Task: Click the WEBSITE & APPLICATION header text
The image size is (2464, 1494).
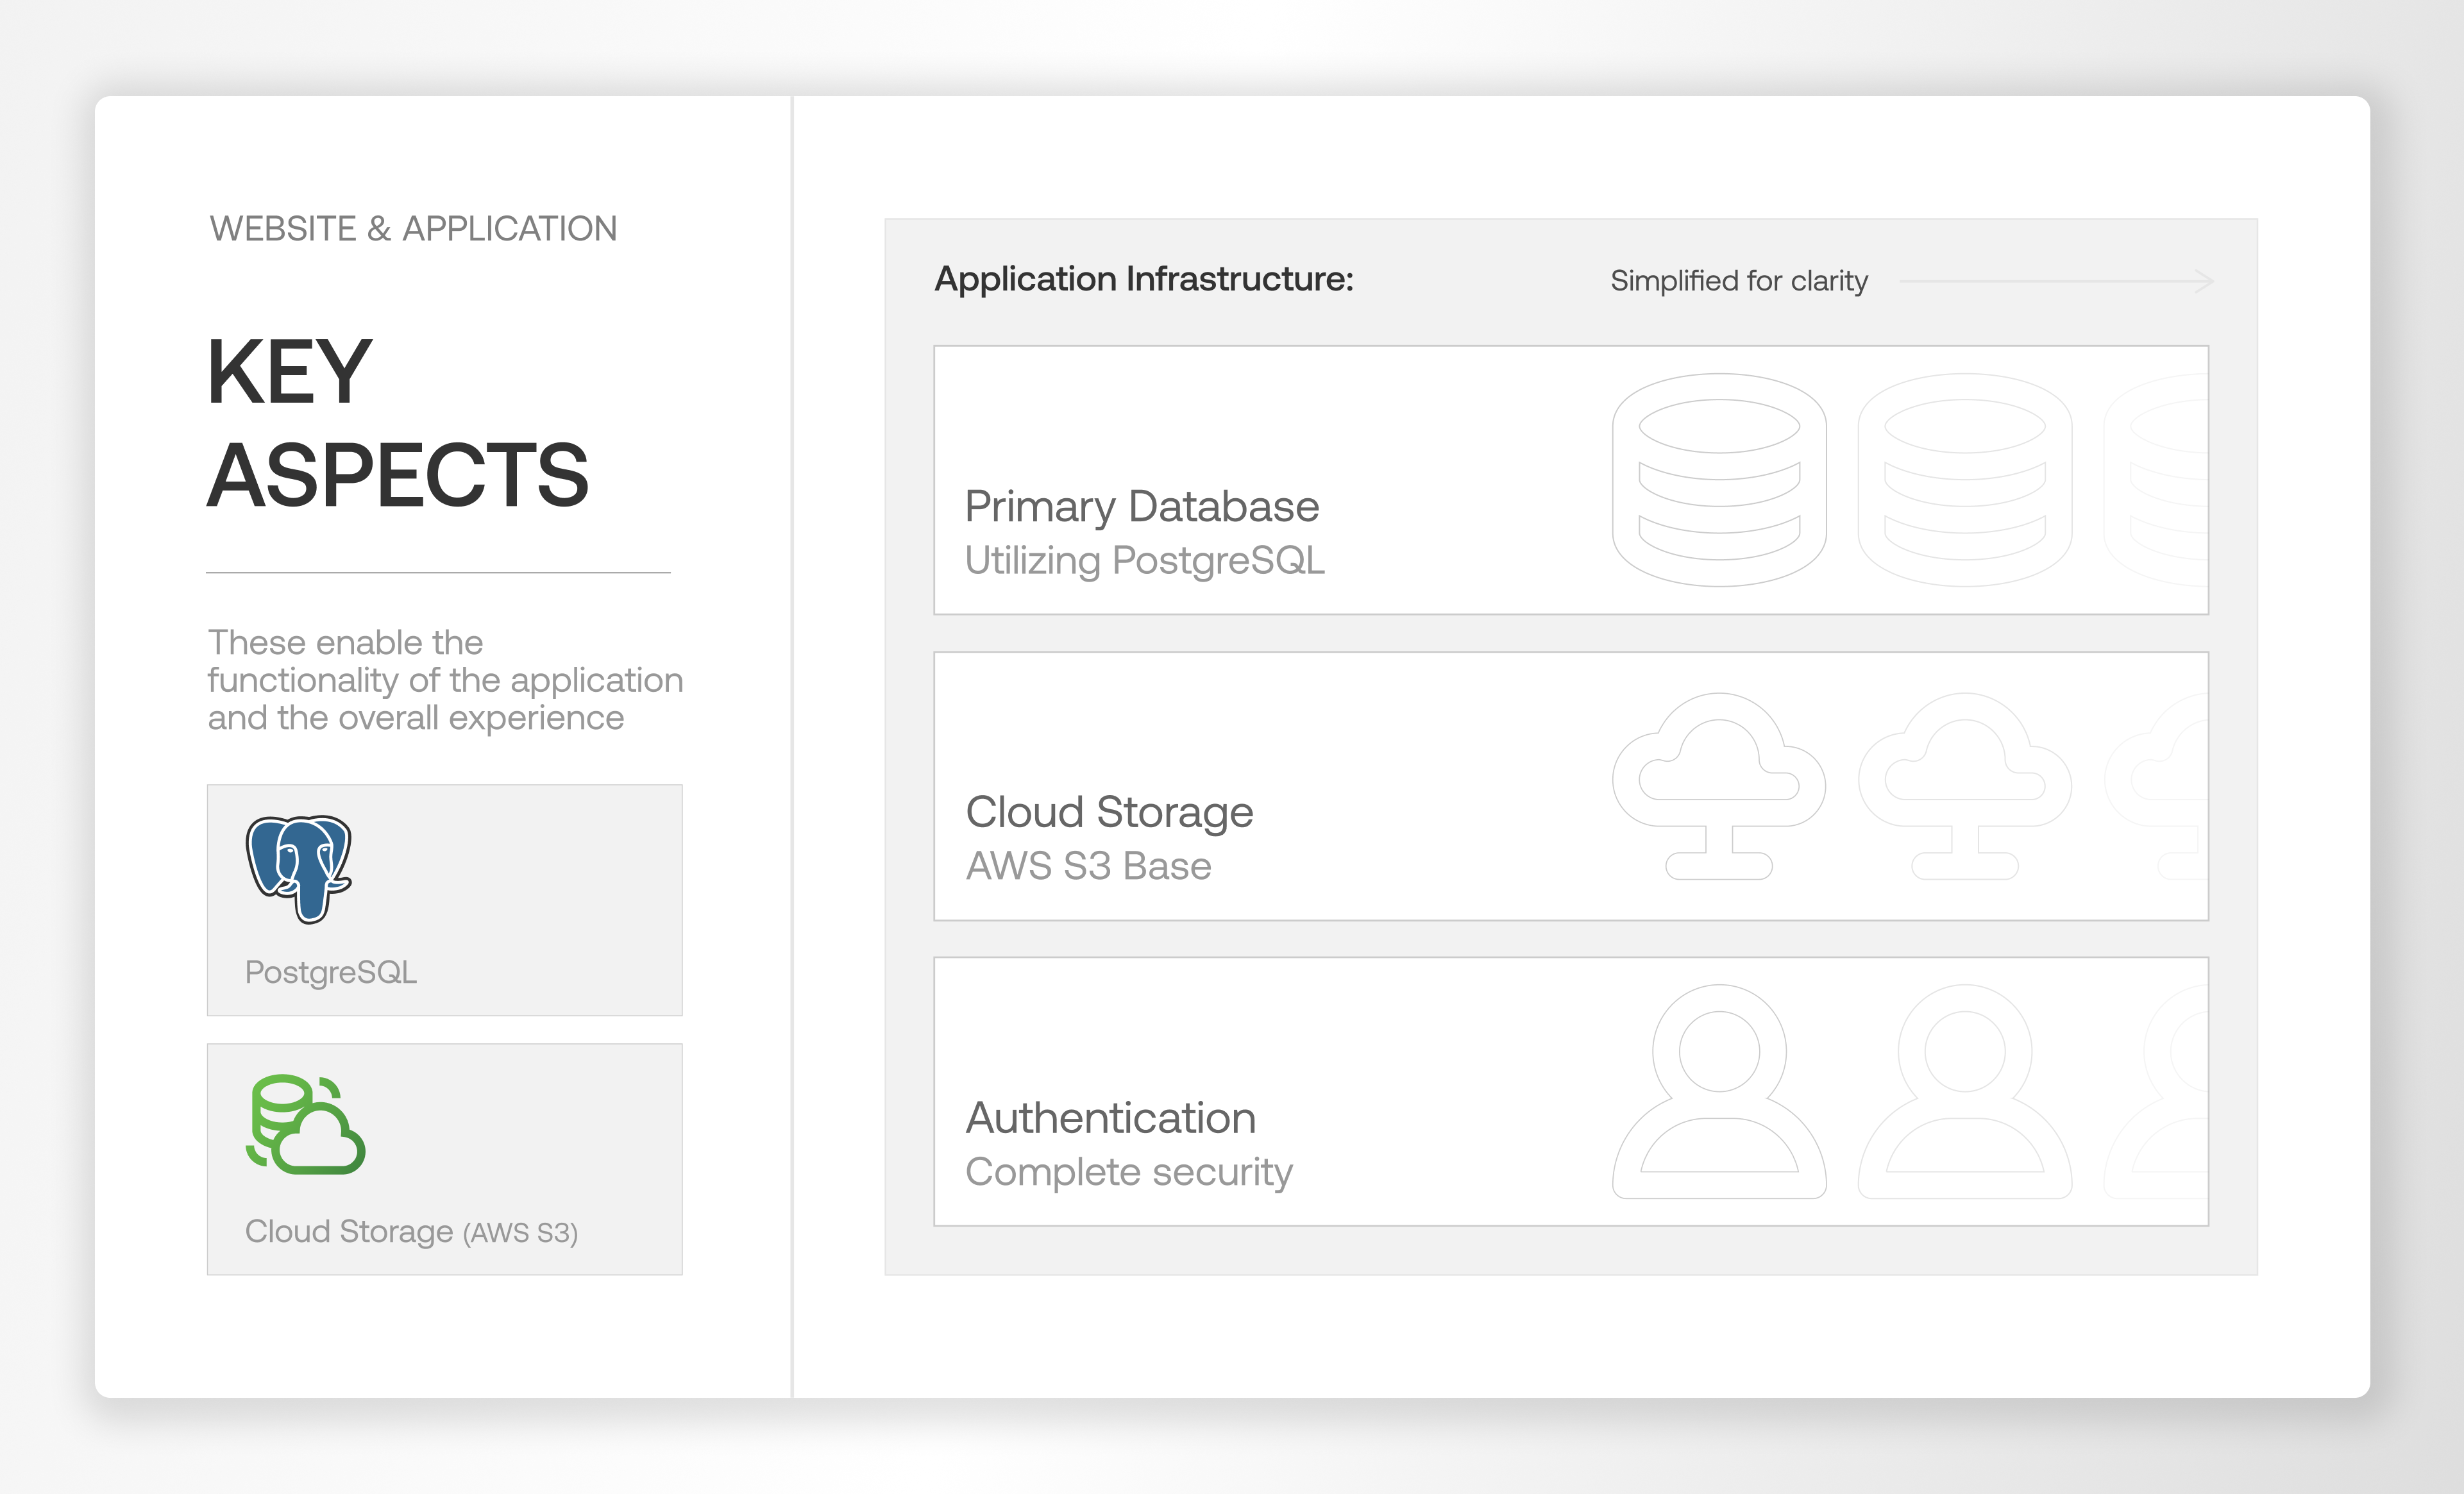Action: tap(413, 229)
